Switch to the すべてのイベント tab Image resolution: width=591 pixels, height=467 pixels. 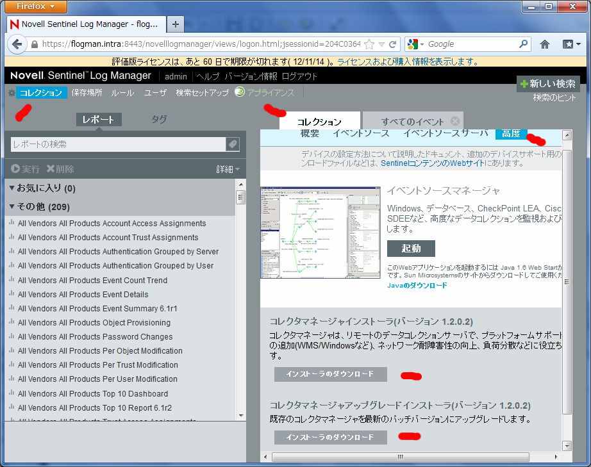412,122
